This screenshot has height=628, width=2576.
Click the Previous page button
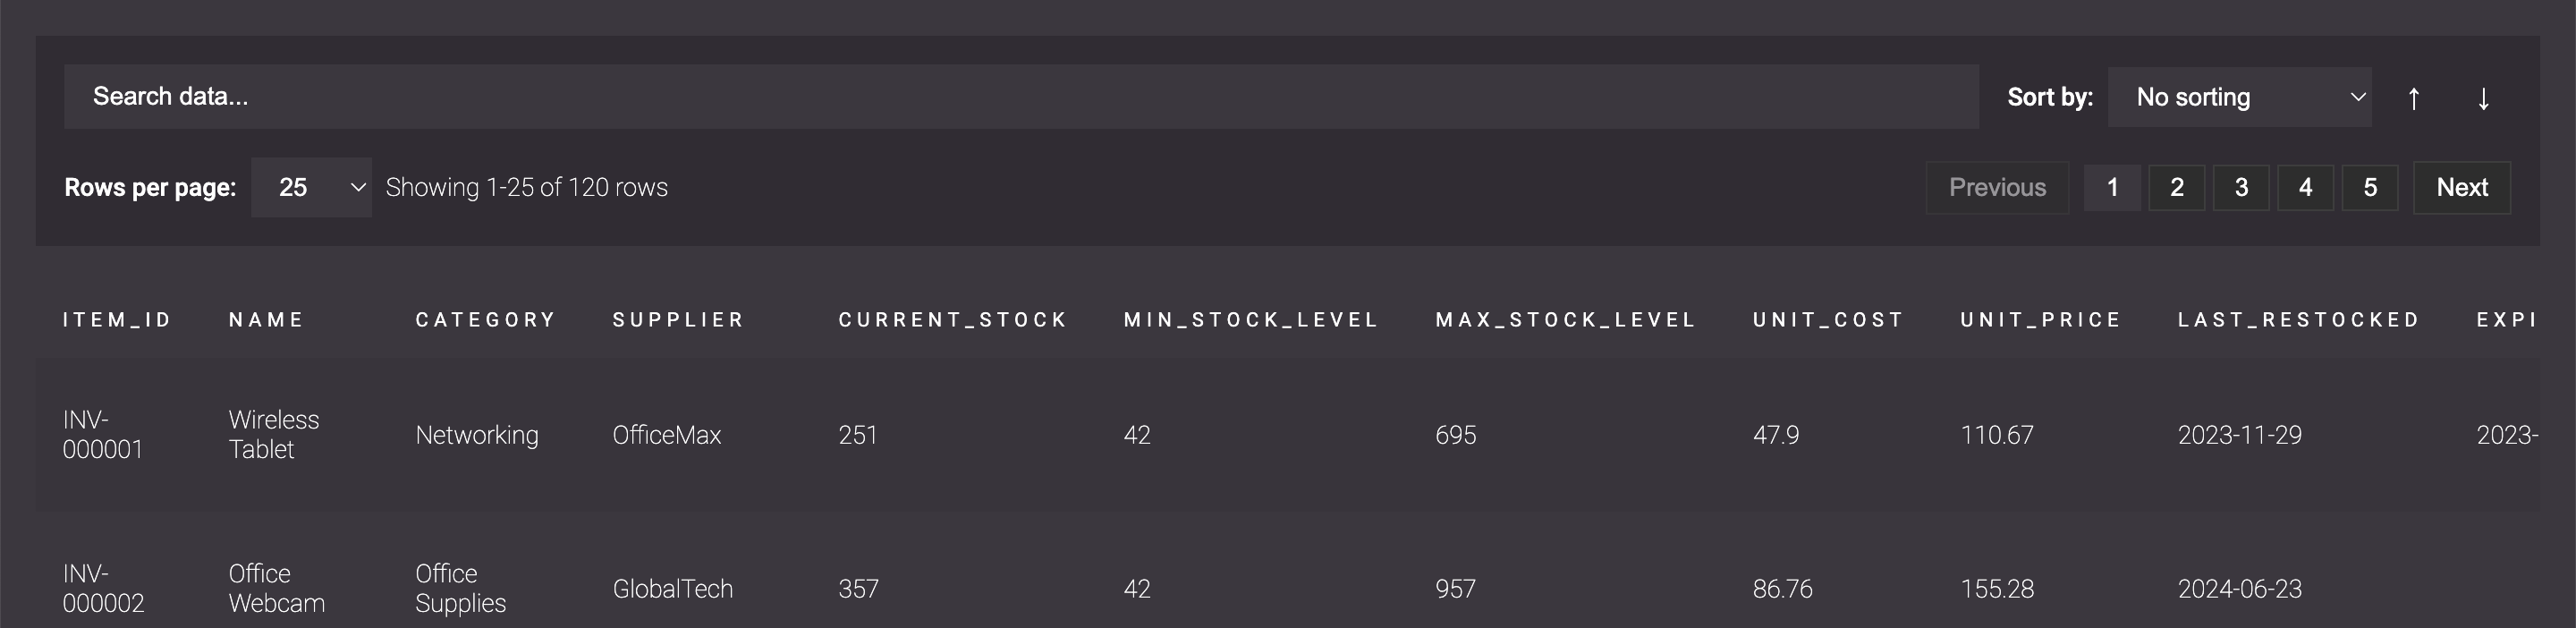(1997, 187)
